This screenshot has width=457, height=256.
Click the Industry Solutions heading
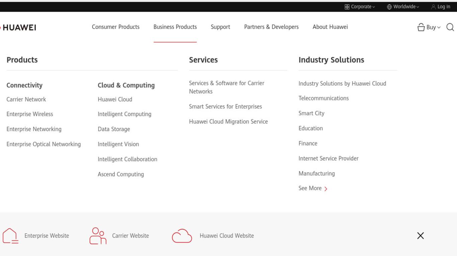tap(331, 60)
